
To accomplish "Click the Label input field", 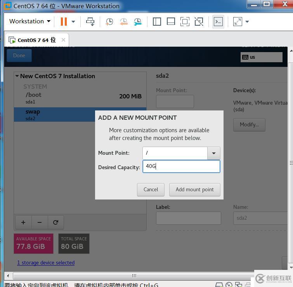I will pyautogui.click(x=188, y=218).
